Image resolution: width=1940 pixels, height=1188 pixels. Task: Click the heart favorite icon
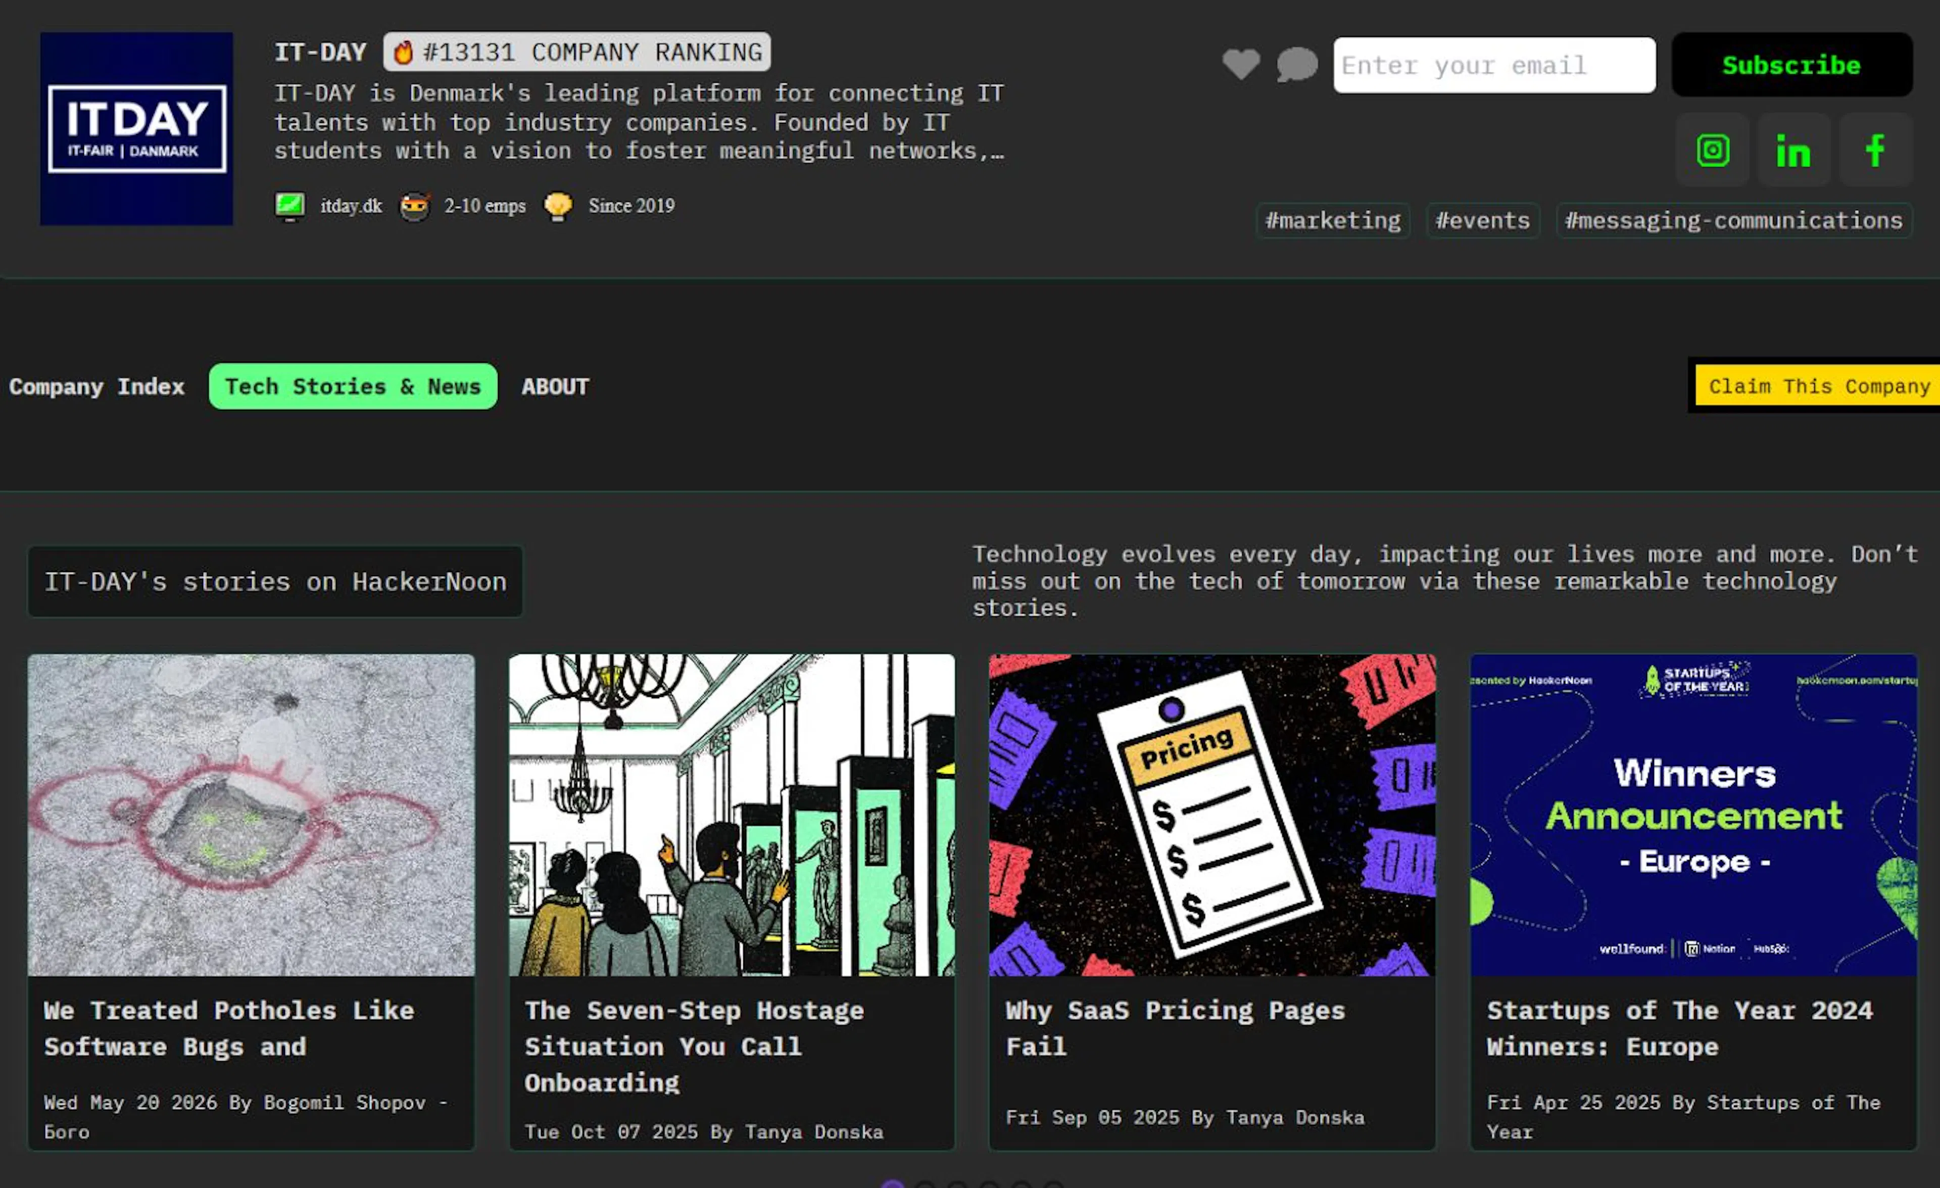tap(1241, 65)
